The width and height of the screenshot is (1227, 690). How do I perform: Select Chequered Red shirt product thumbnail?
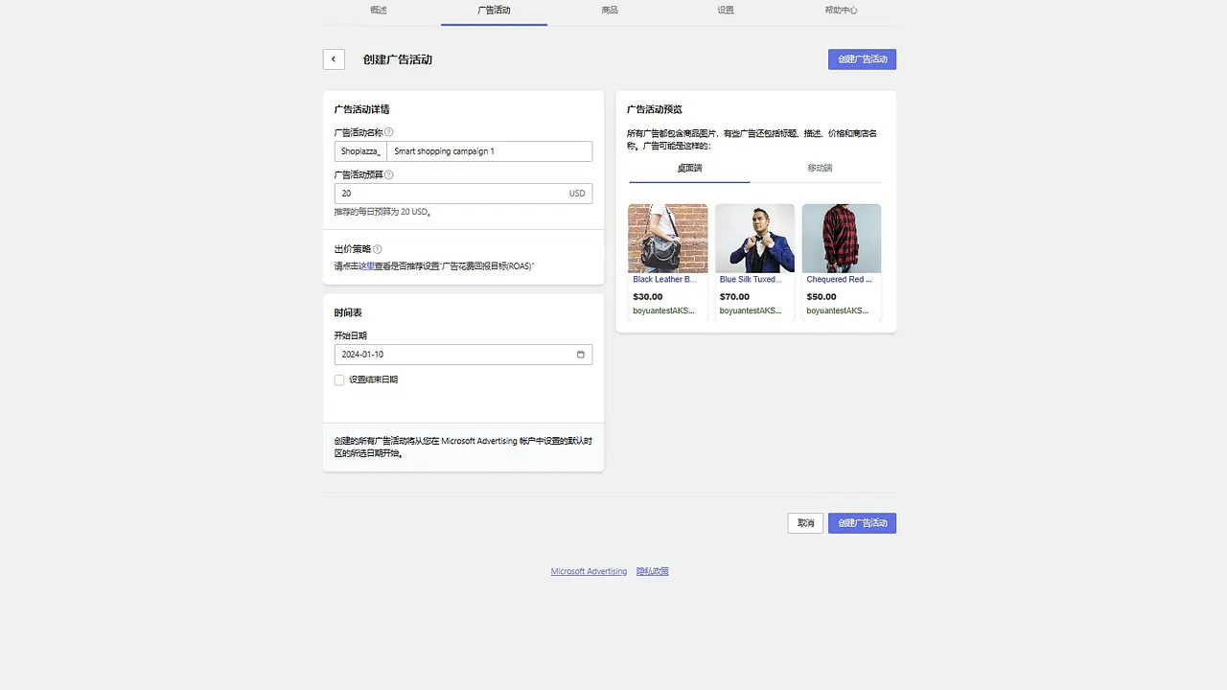click(x=842, y=239)
